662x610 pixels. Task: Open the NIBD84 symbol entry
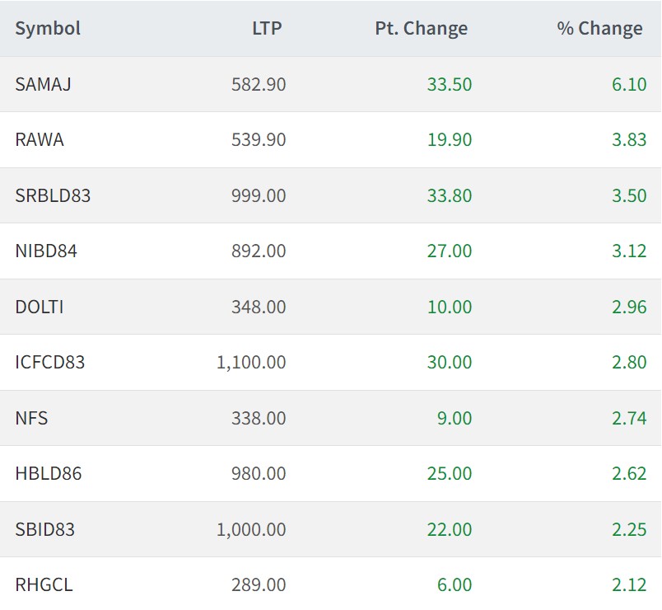pyautogui.click(x=46, y=251)
